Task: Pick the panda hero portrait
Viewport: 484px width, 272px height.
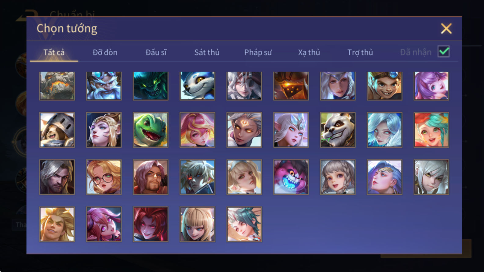Action: click(338, 130)
